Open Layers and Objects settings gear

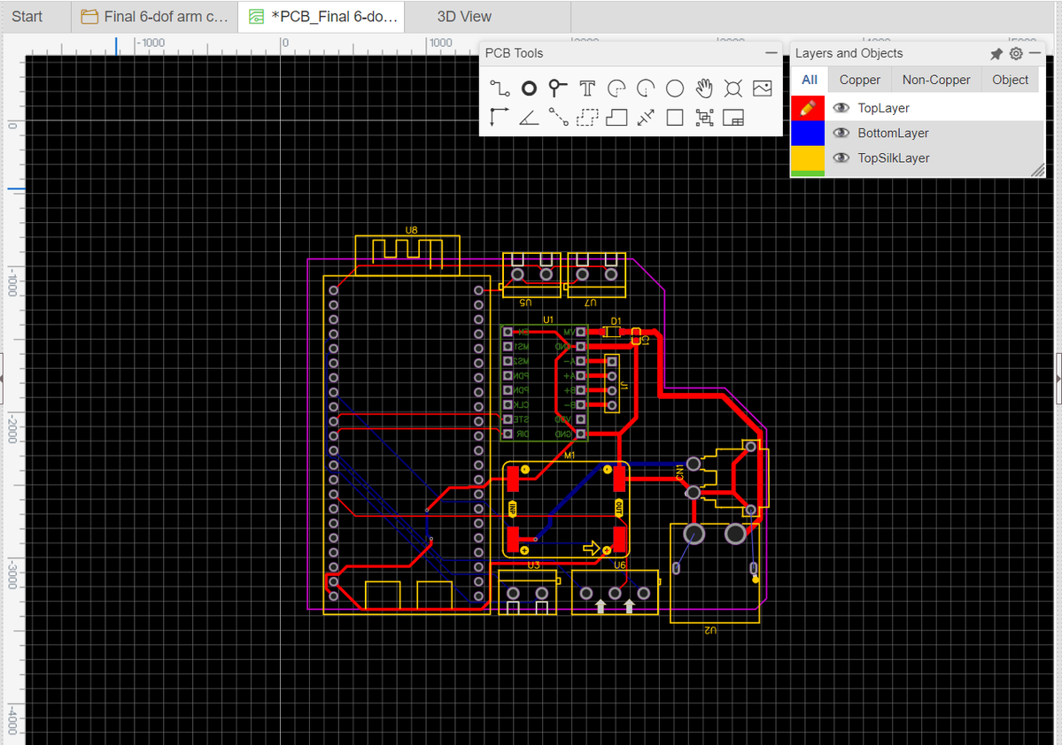(x=1016, y=53)
